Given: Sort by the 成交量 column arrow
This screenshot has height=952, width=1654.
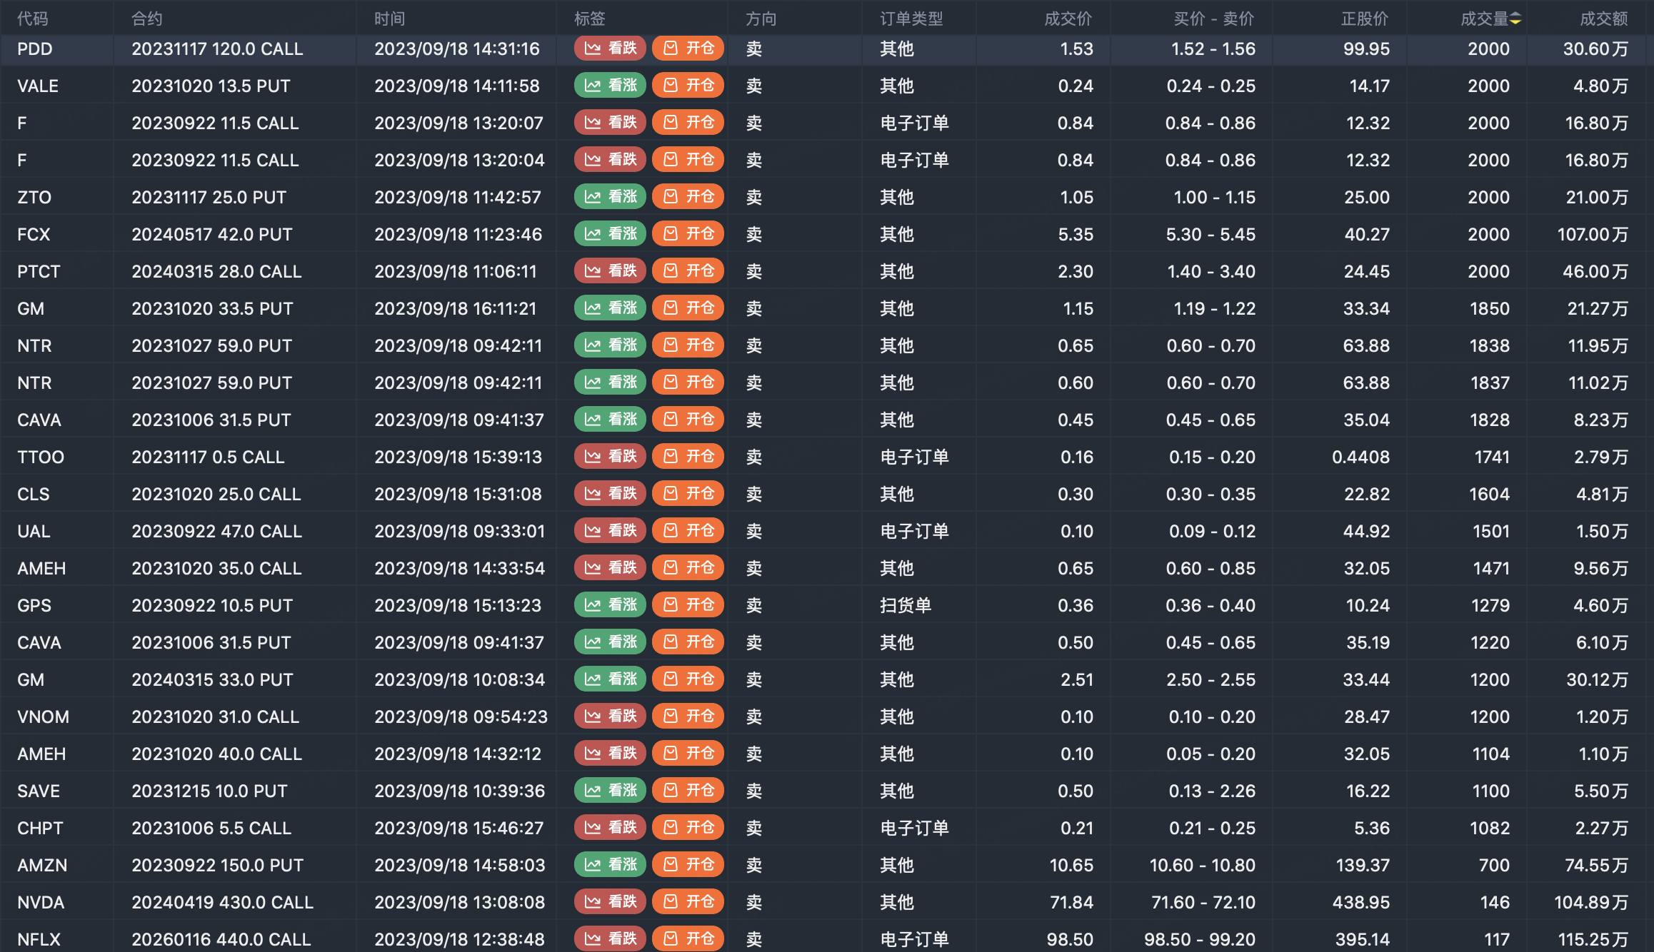Looking at the screenshot, I should 1515,19.
